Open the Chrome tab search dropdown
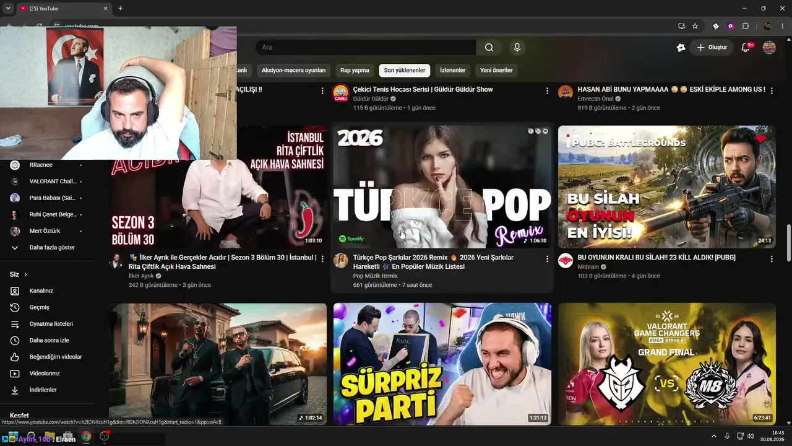The width and height of the screenshot is (792, 446). pos(8,8)
